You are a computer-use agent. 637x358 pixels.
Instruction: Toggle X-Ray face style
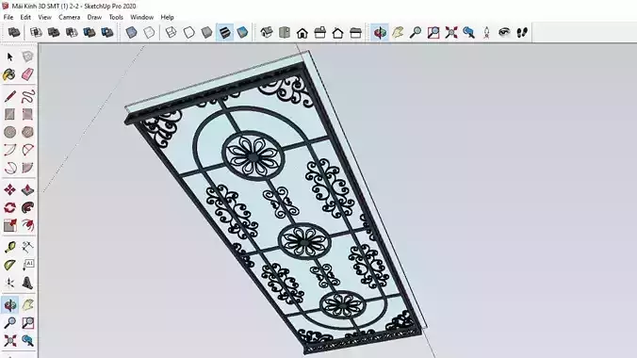click(131, 32)
